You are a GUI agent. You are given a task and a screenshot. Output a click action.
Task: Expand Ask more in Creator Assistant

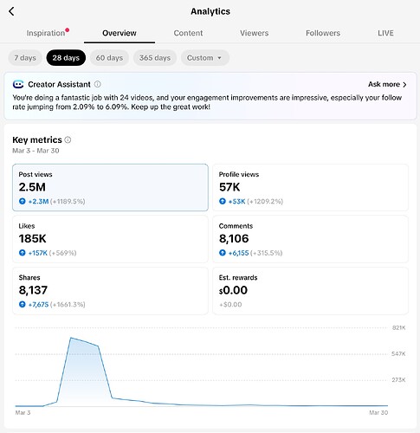coord(387,84)
